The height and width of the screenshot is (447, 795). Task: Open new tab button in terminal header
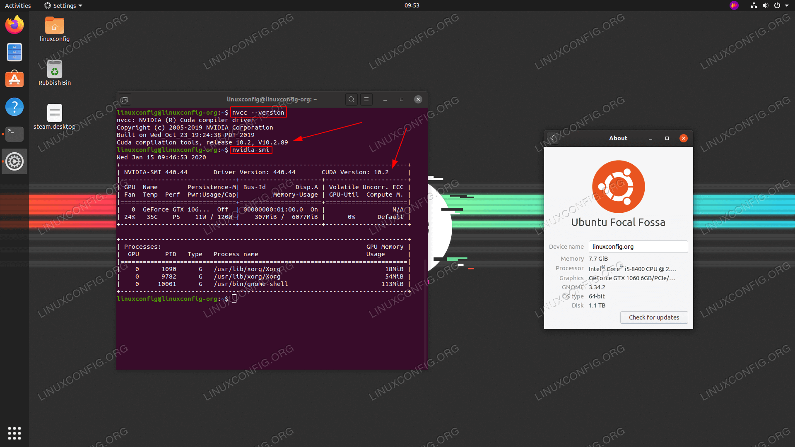[x=125, y=99]
